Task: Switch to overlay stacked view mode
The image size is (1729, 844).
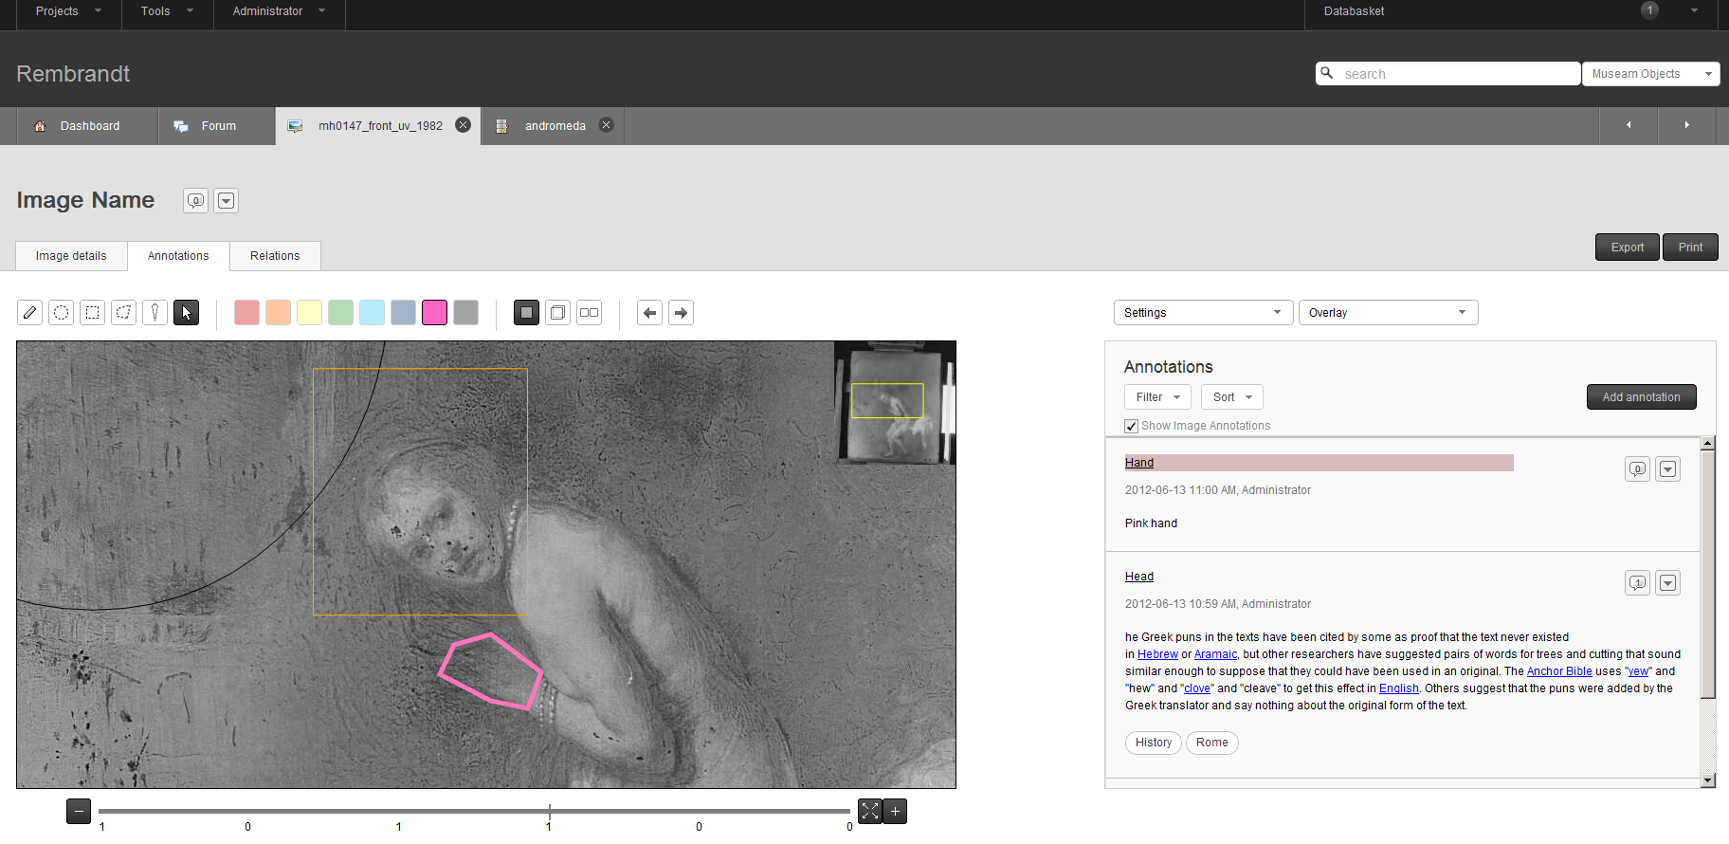Action: tap(558, 312)
